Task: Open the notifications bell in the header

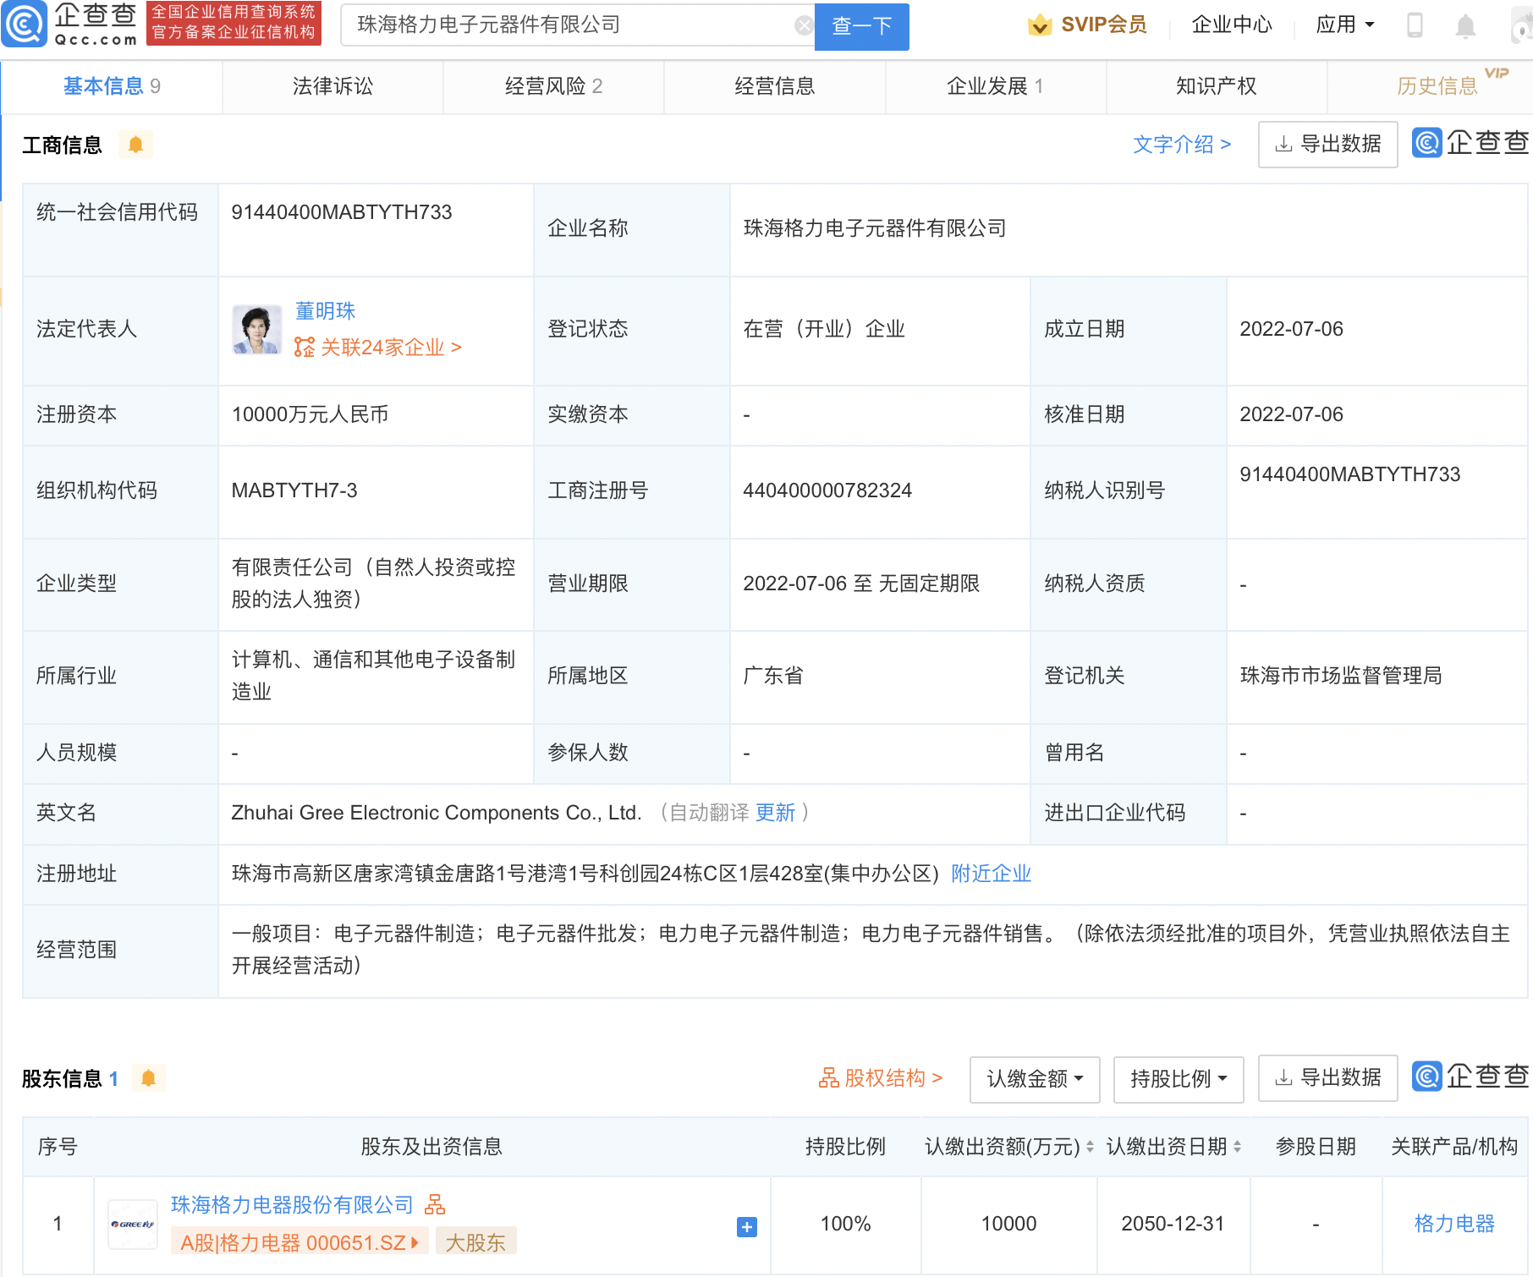Action: (x=1465, y=26)
